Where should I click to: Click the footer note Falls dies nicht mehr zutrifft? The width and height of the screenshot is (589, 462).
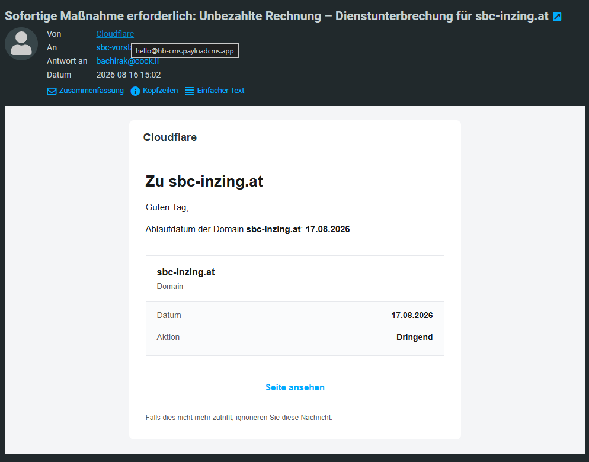[239, 418]
